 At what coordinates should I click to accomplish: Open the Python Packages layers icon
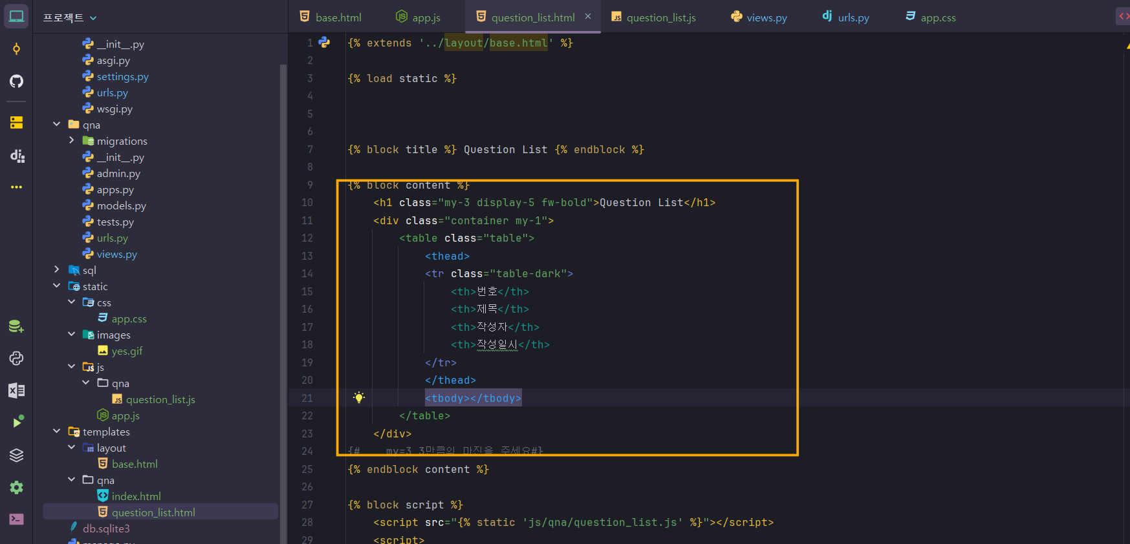(16, 455)
